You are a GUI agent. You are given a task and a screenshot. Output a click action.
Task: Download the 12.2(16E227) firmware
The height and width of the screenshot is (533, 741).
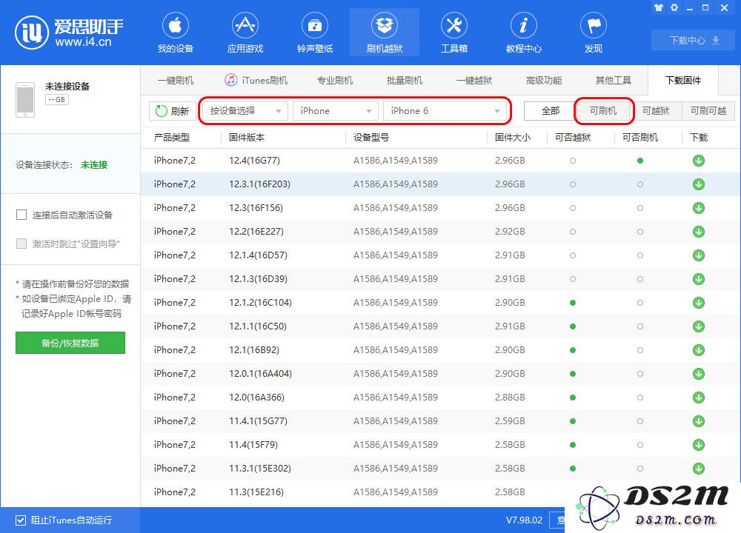coord(699,231)
